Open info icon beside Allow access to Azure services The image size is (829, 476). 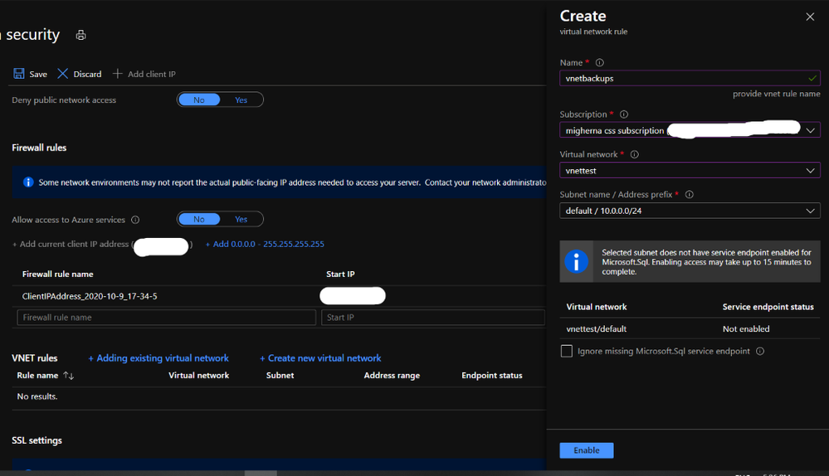click(x=135, y=220)
